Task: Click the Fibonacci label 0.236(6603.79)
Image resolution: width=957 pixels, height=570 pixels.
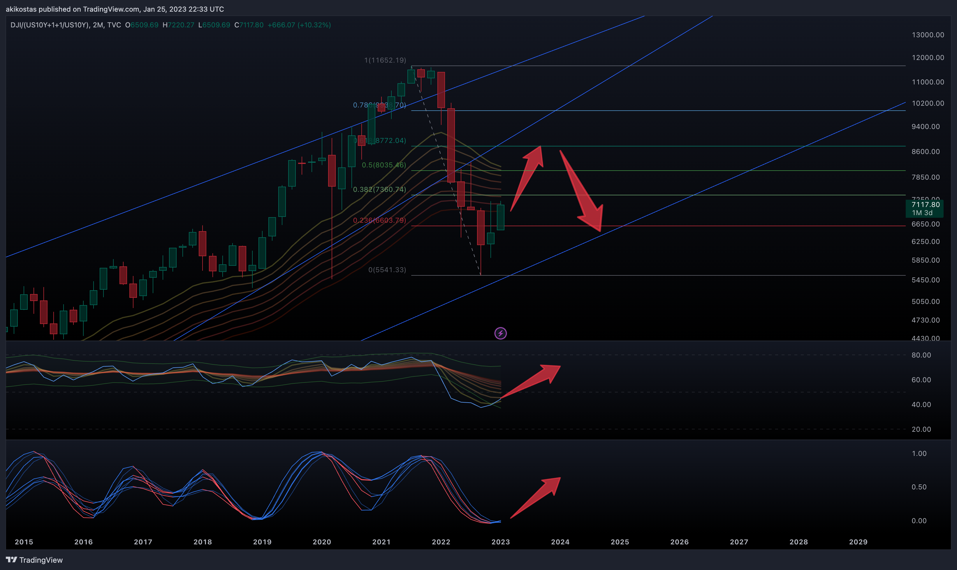Action: [x=379, y=220]
